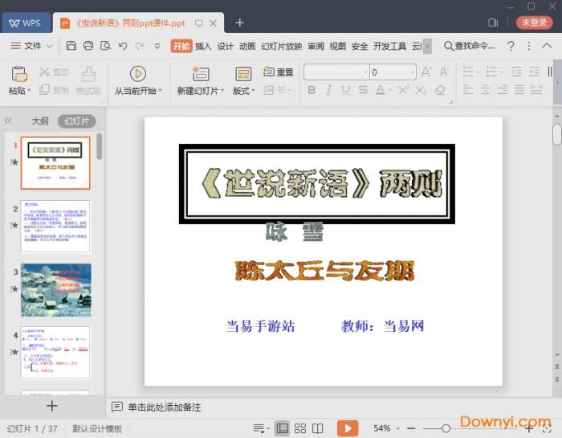Click the Paste clipboard icon
This screenshot has width=562, height=438.
click(x=18, y=74)
